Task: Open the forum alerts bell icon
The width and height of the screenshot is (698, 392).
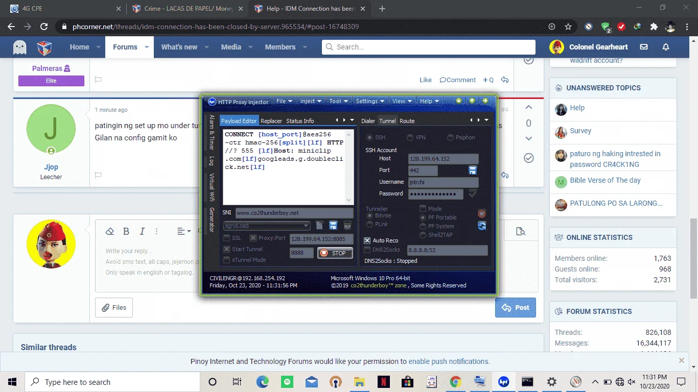Action: click(666, 47)
